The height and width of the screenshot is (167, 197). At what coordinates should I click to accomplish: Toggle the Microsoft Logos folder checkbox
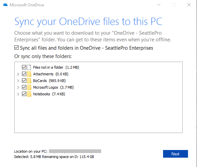pos(24,87)
